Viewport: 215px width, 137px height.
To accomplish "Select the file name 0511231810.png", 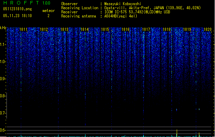I will (17, 9).
